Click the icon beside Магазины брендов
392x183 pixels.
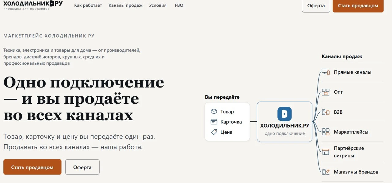(326, 172)
